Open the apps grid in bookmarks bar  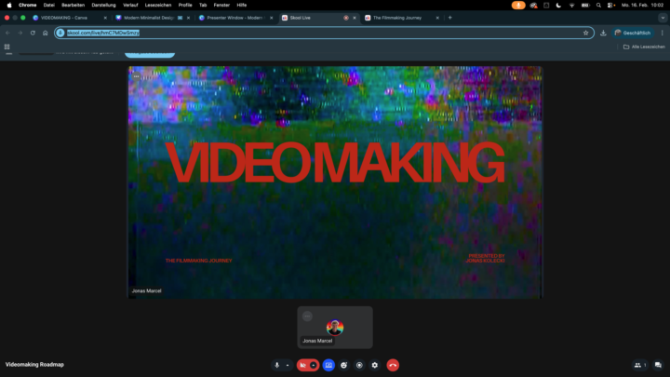coord(7,47)
